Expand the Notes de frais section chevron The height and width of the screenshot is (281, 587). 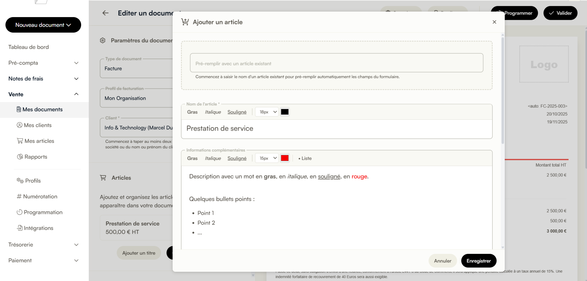[76, 79]
